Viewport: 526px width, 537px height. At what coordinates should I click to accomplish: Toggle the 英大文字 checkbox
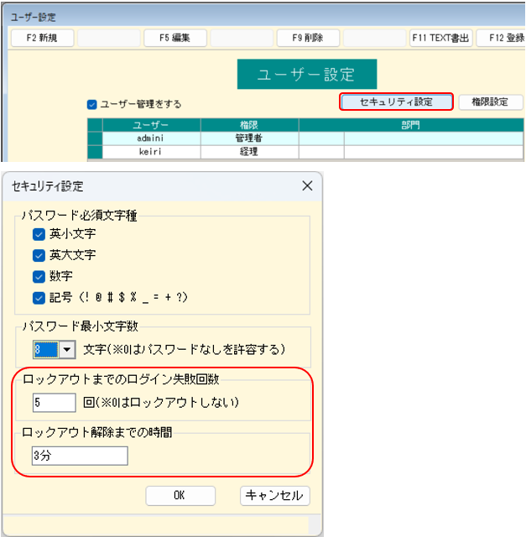[x=39, y=255]
